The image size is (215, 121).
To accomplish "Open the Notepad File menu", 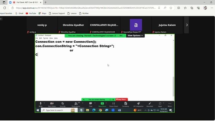I will [x=37, y=38].
